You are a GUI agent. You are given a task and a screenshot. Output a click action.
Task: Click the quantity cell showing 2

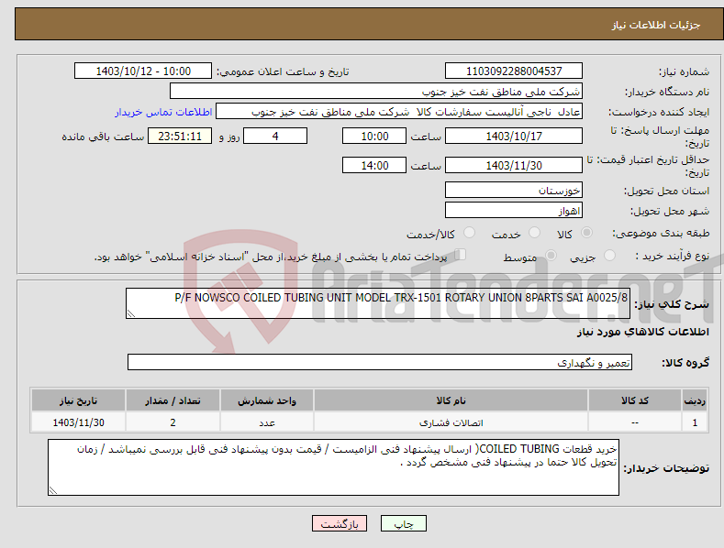tap(173, 422)
